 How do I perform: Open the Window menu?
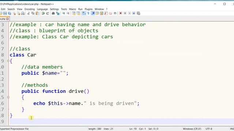tap(99, 9)
